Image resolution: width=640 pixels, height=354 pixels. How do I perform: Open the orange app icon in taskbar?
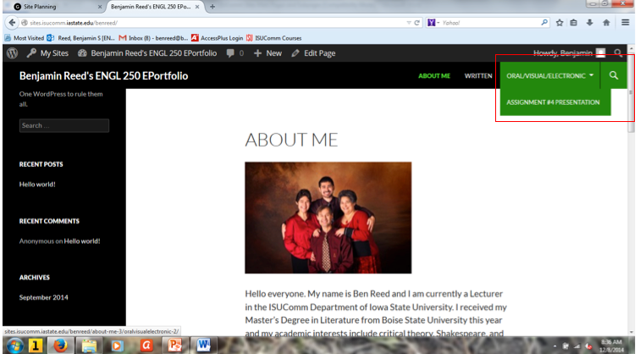(146, 346)
